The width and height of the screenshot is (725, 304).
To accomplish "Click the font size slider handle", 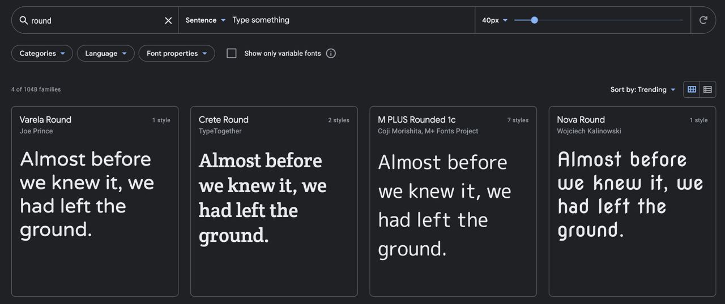I will point(534,20).
